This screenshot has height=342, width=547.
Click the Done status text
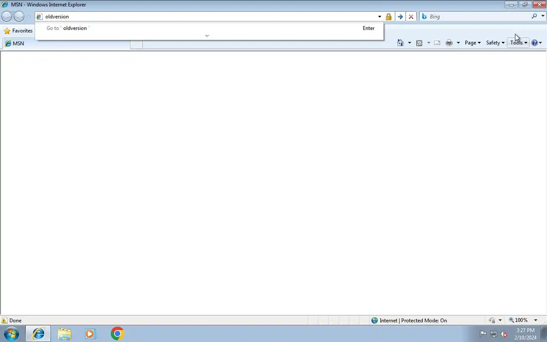click(15, 321)
